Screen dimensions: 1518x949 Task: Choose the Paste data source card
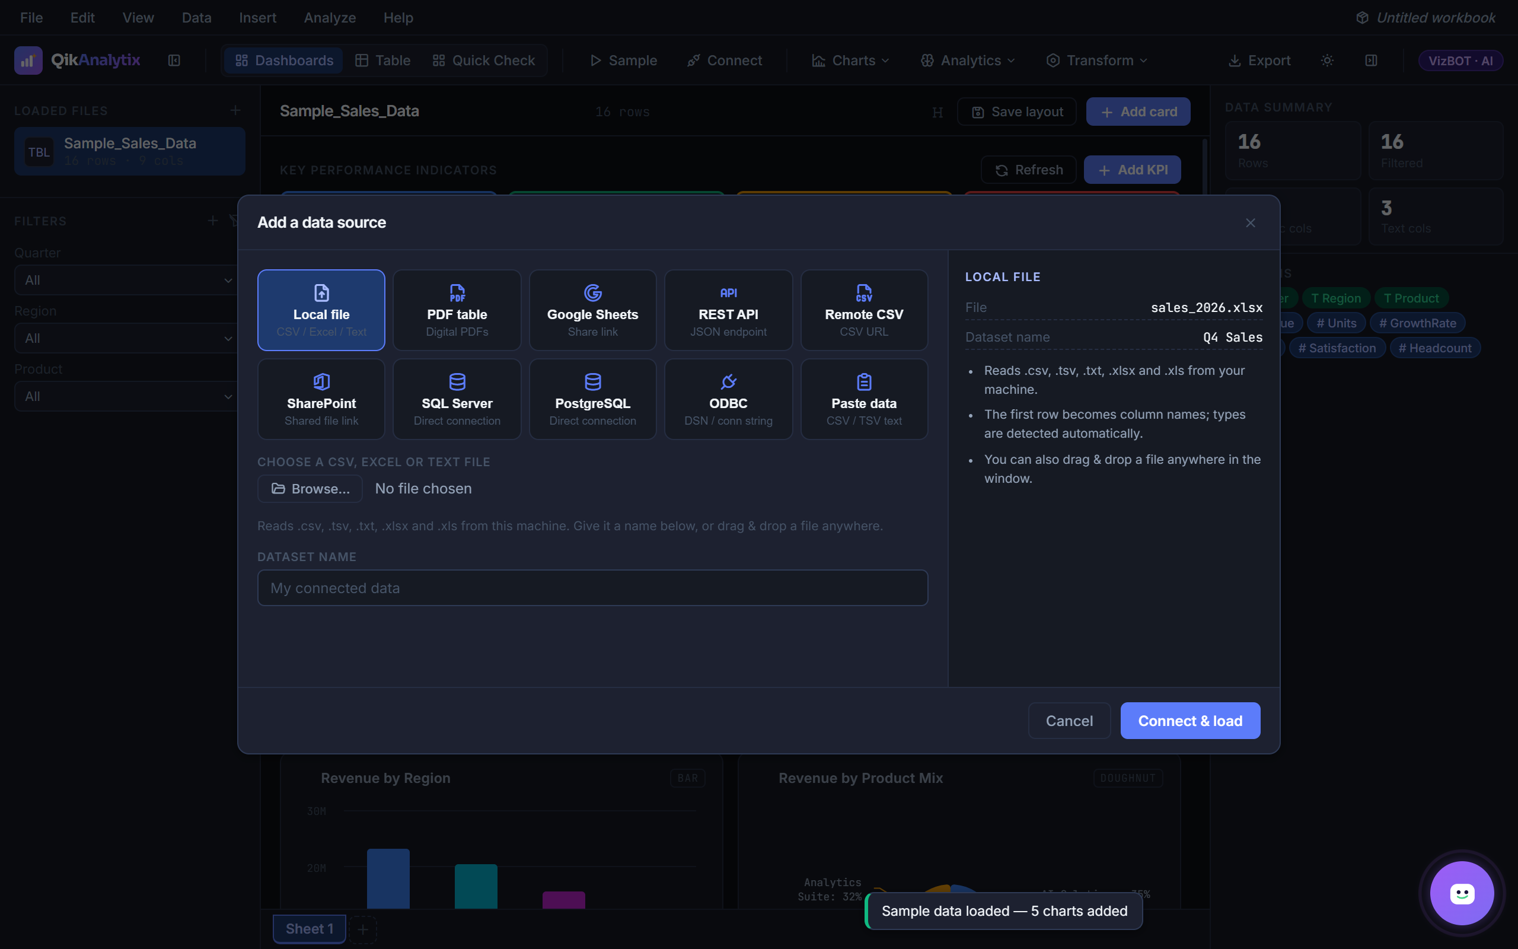(x=864, y=399)
